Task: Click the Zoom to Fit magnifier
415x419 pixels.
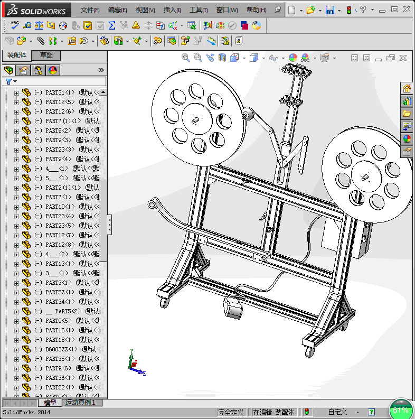Action: coord(185,58)
